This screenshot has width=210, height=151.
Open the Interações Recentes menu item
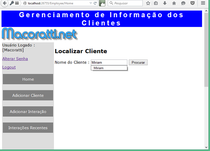pos(28,128)
